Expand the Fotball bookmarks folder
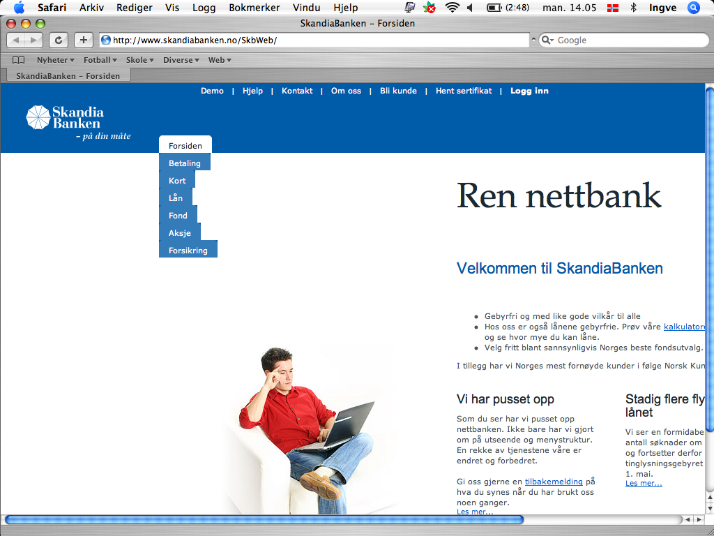714x536 pixels. pos(100,60)
